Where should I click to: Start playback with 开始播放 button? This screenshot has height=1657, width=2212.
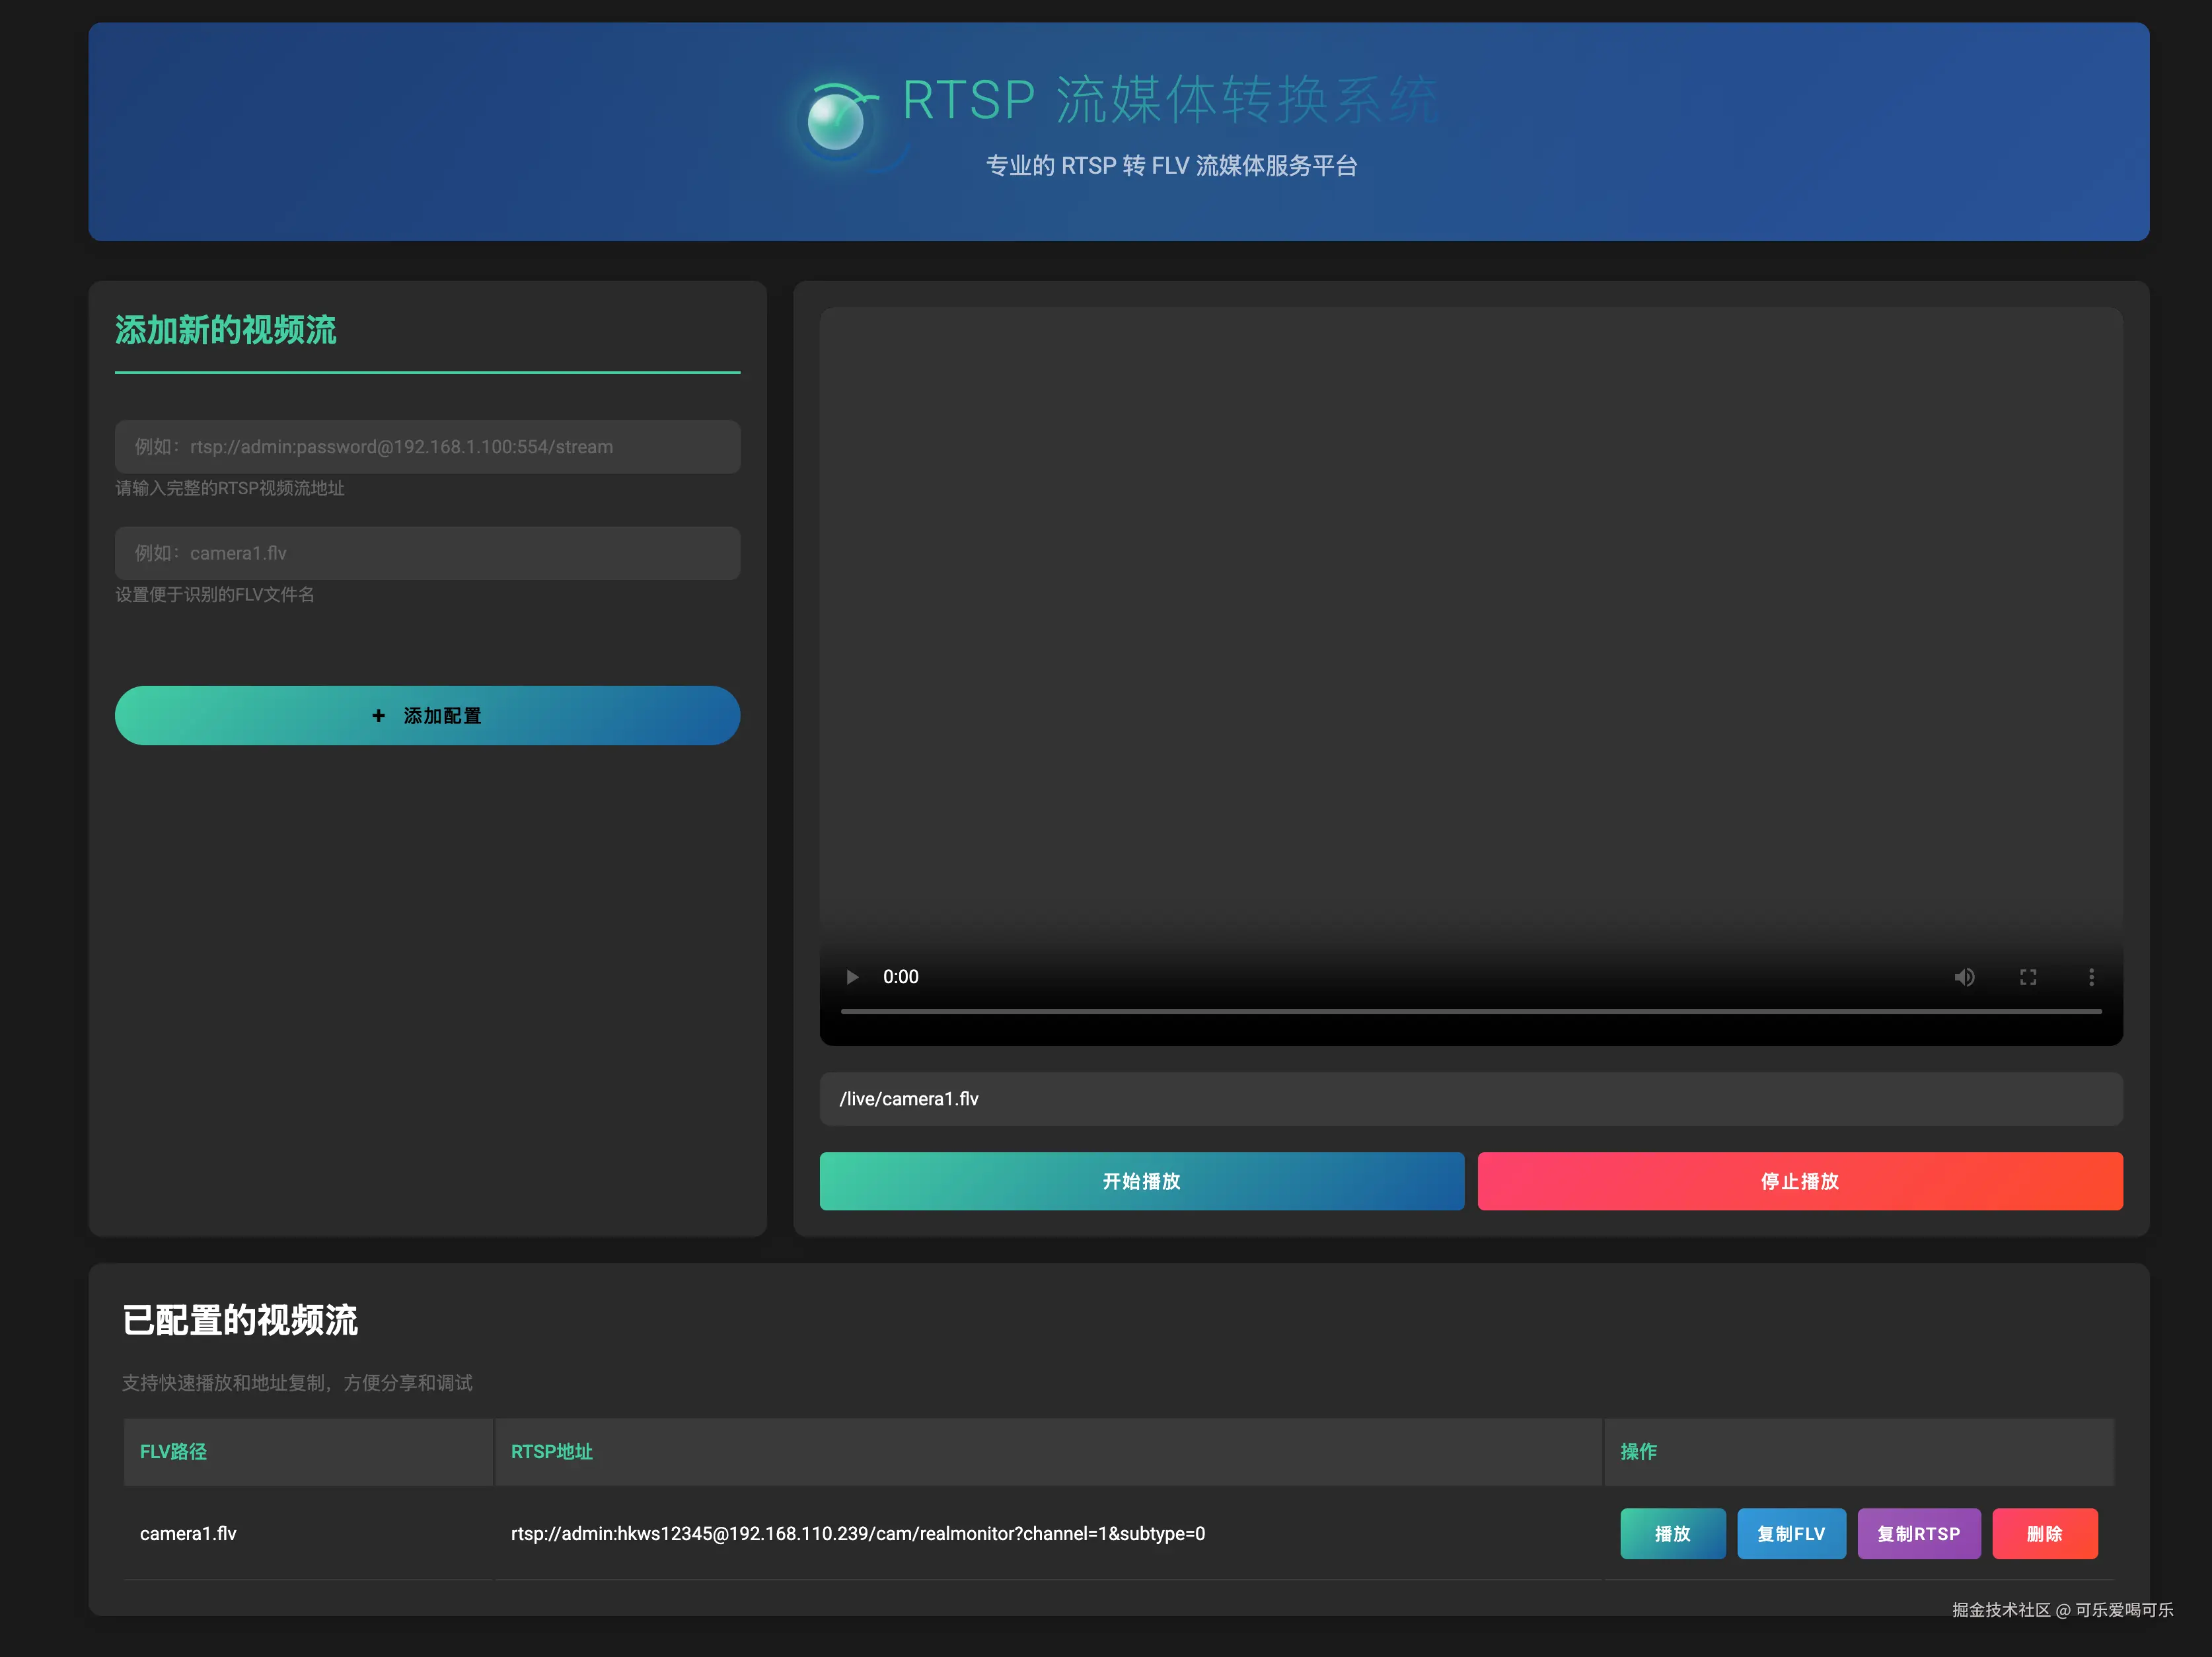[x=1141, y=1181]
